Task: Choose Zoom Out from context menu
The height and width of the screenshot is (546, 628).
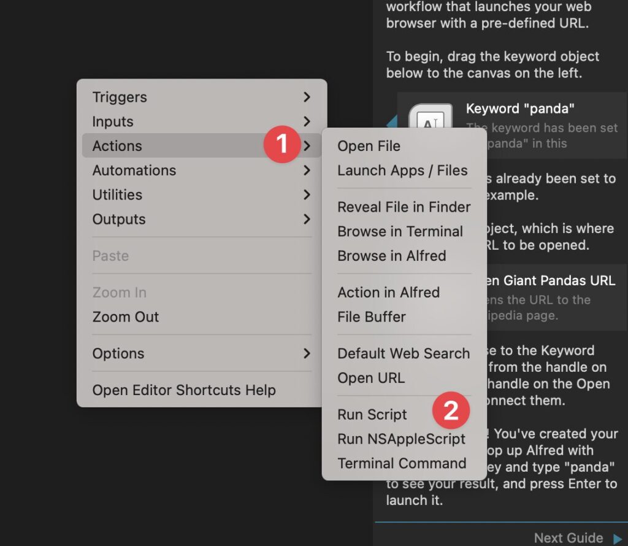Action: (201, 317)
